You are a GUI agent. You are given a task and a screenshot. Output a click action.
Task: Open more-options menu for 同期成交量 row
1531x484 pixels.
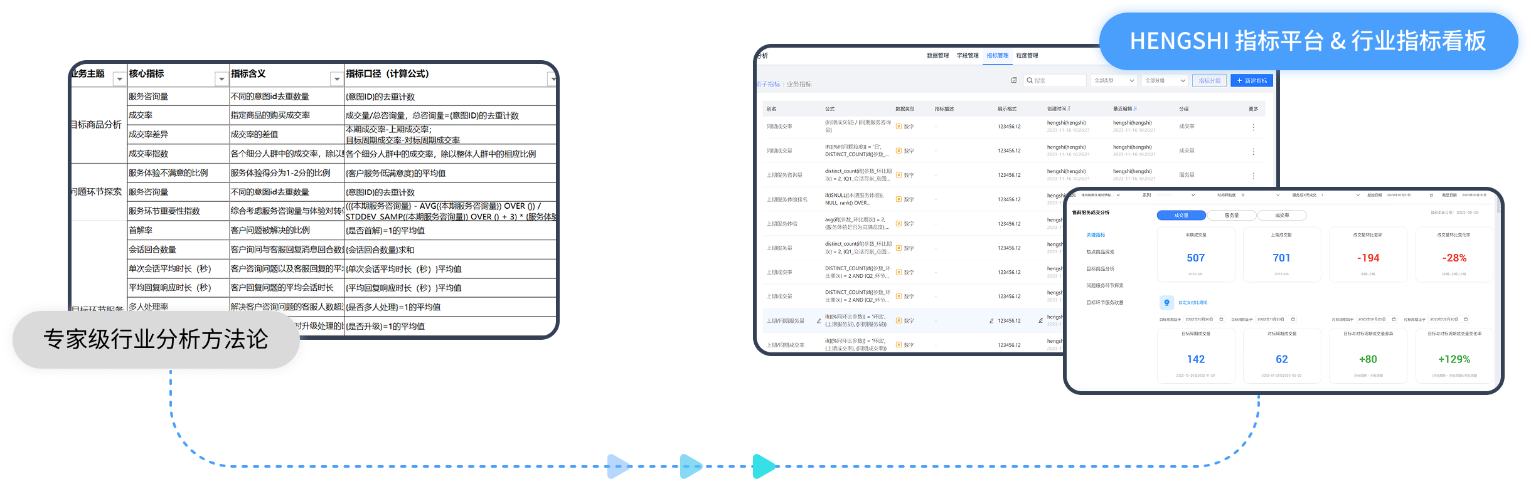point(1253,152)
